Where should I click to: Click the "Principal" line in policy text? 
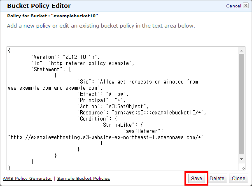[x=101, y=100]
